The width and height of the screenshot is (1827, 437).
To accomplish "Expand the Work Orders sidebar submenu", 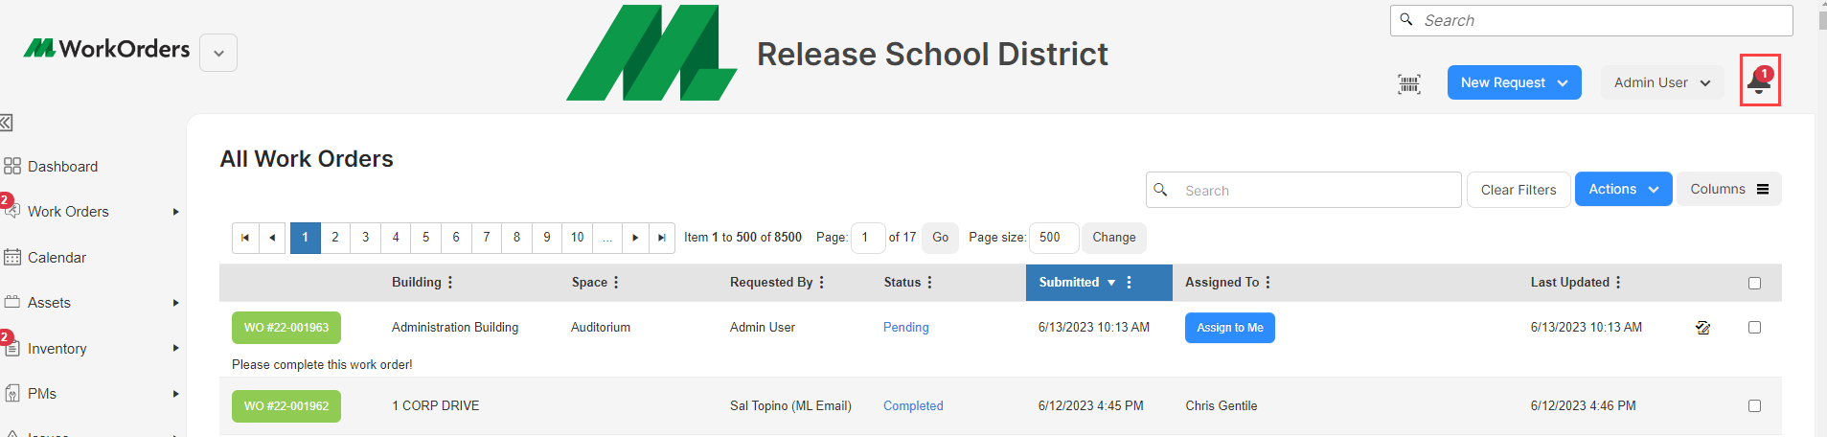I will [175, 212].
